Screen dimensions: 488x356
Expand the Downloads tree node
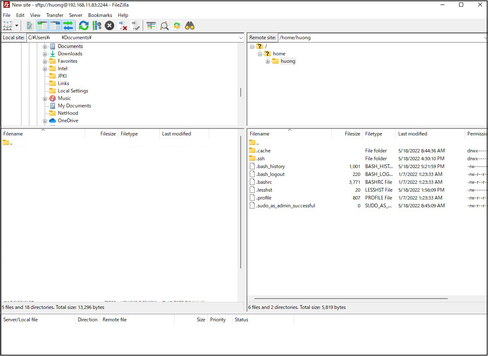coord(45,54)
